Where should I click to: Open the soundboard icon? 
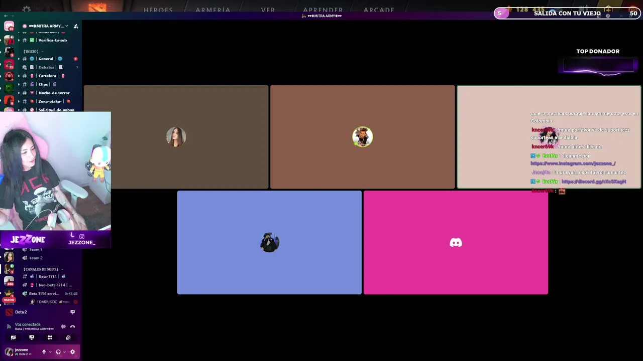coord(68,337)
